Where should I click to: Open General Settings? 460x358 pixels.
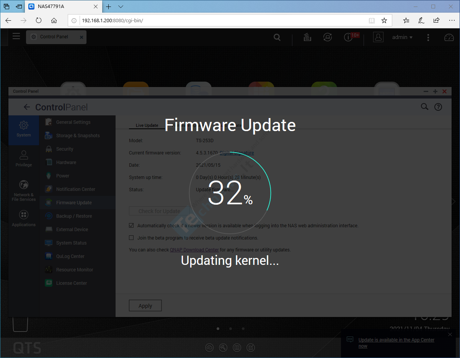pyautogui.click(x=77, y=122)
